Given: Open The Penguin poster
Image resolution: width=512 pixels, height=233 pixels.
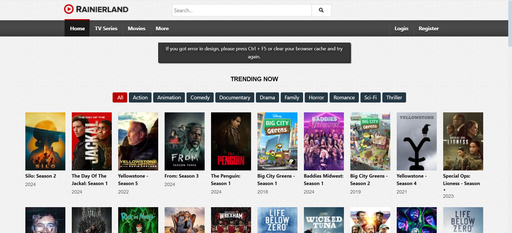Looking at the screenshot, I should [x=231, y=141].
